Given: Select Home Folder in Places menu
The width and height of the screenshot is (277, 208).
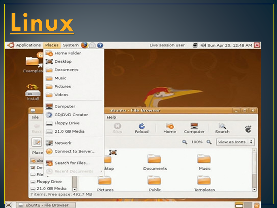Looking at the screenshot, I should pos(74,53).
